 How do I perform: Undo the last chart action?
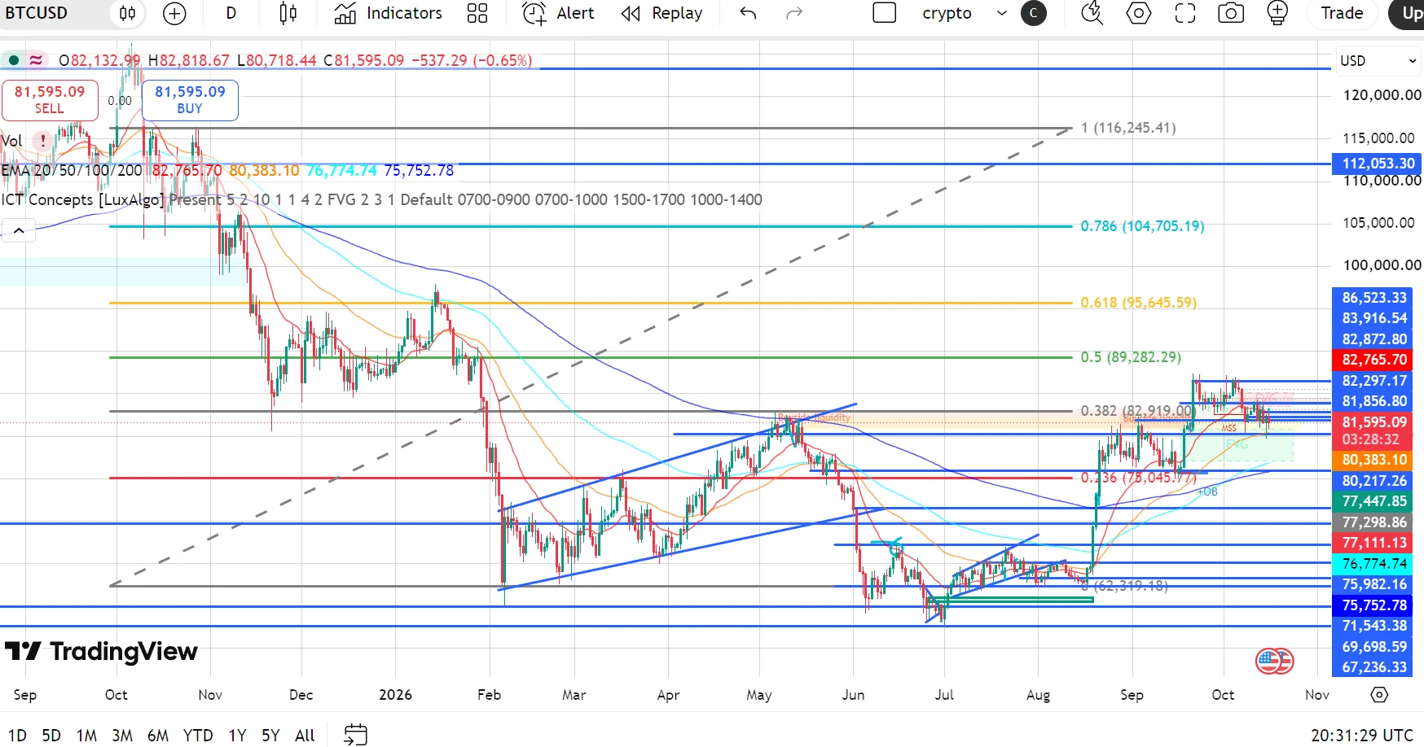tap(748, 13)
